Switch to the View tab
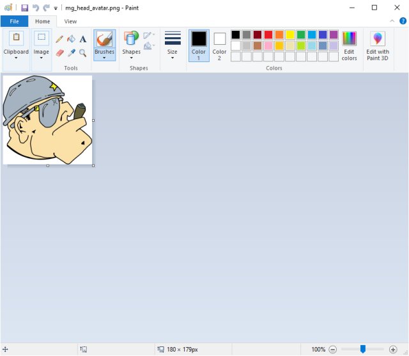This screenshot has width=409, height=356. (x=70, y=21)
